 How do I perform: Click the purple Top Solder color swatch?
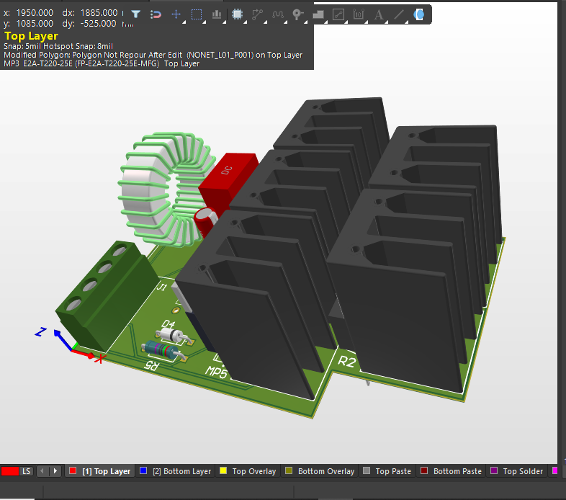494,470
